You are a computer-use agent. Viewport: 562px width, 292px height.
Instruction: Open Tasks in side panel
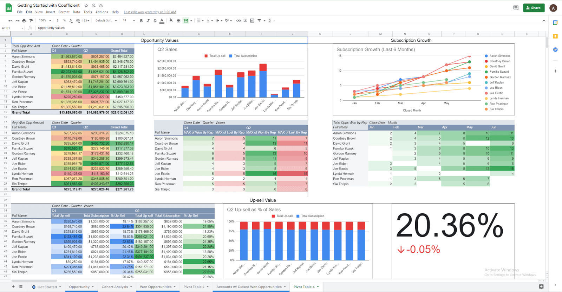coord(555,49)
